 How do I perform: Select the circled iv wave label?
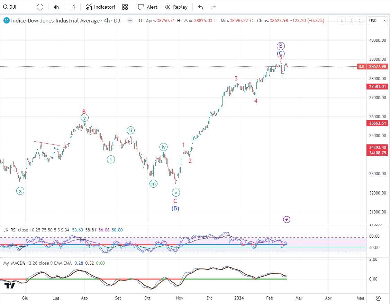coord(163,147)
